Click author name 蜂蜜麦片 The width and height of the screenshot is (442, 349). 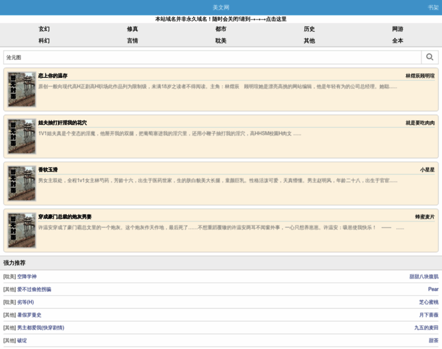[425, 216]
